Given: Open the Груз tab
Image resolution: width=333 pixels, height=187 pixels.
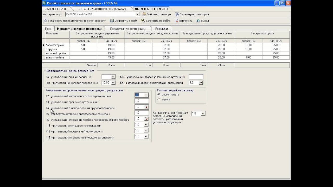Looking at the screenshot, I should tap(48, 29).
